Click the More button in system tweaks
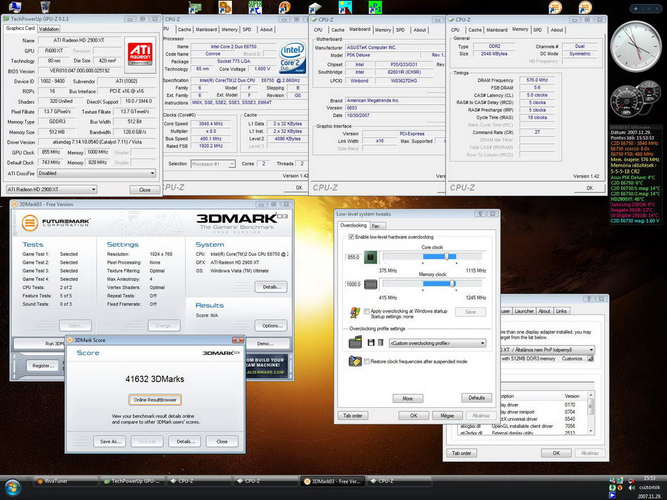667x500 pixels. [408, 398]
